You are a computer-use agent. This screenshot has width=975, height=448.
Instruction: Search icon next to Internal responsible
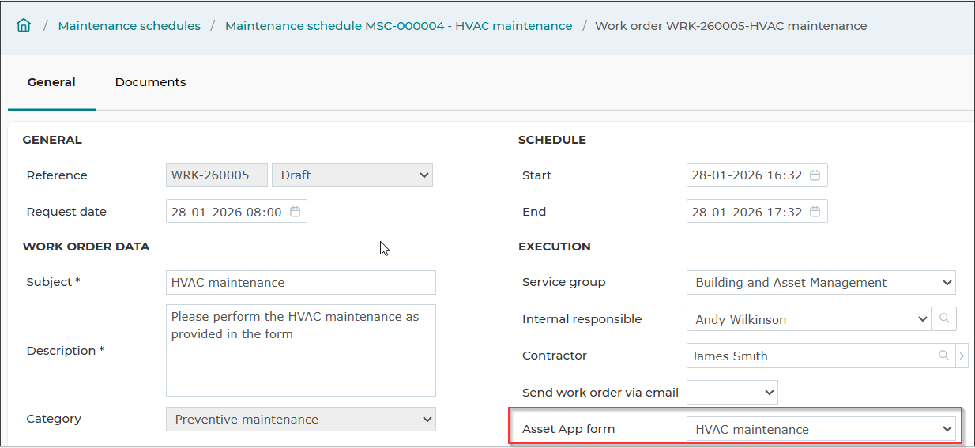[x=944, y=319]
